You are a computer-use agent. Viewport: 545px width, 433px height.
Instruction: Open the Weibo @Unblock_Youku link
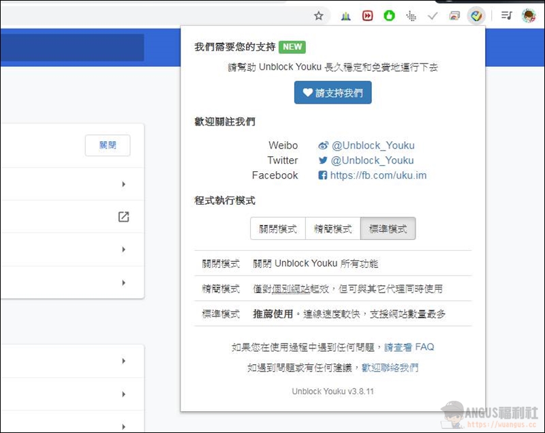[372, 145]
